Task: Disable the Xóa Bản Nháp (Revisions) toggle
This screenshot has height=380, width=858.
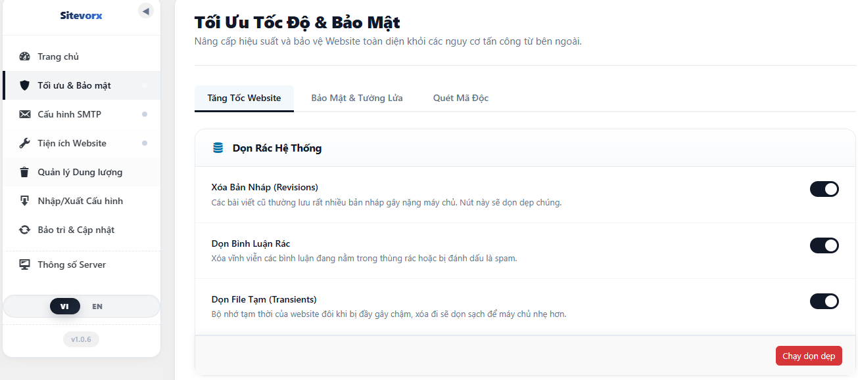Action: [x=824, y=189]
